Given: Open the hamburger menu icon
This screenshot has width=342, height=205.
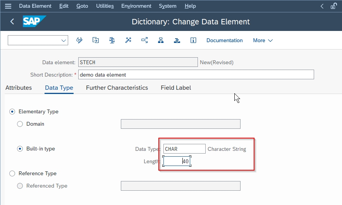Looking at the screenshot, I should (x=8, y=6).
